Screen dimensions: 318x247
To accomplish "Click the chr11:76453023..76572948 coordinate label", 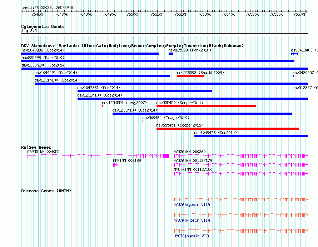I will [x=47, y=8].
